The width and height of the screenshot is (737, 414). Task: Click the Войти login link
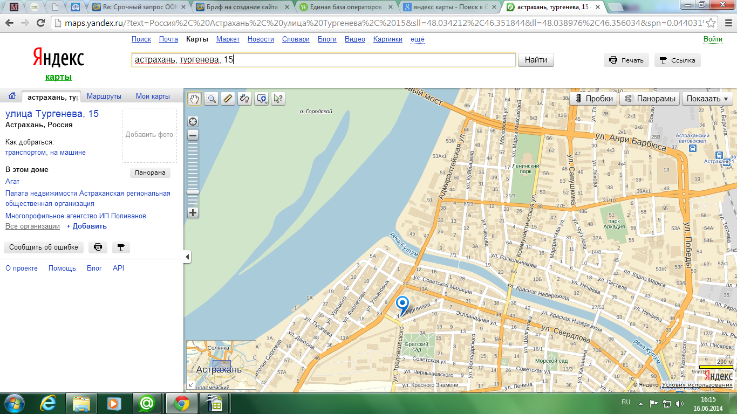coord(713,39)
